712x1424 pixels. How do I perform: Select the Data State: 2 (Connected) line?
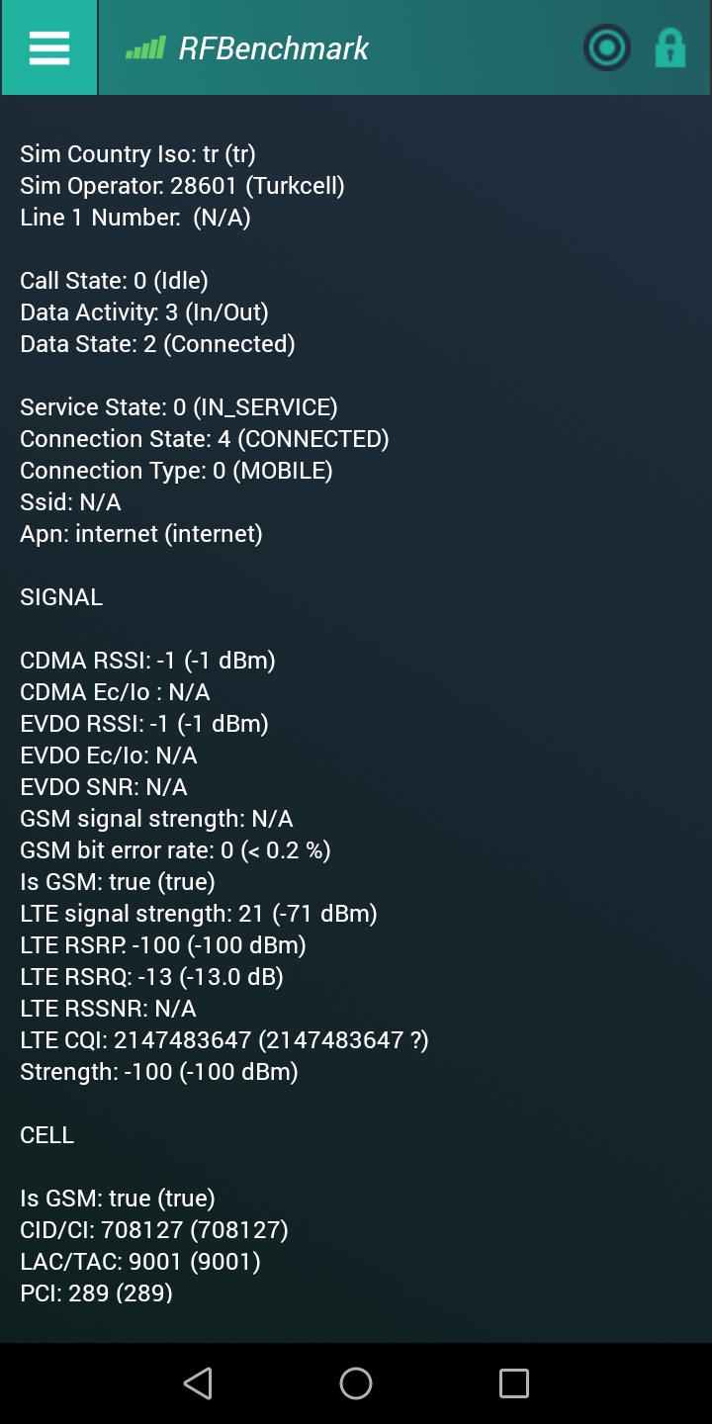point(158,344)
